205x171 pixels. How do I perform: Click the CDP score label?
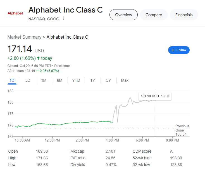(x=142, y=152)
